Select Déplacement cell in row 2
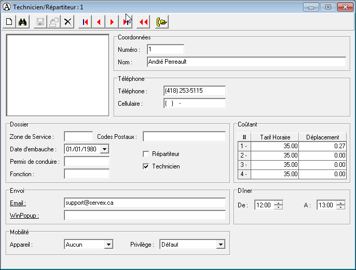Viewport: 356px width, 270px height. pos(323,155)
